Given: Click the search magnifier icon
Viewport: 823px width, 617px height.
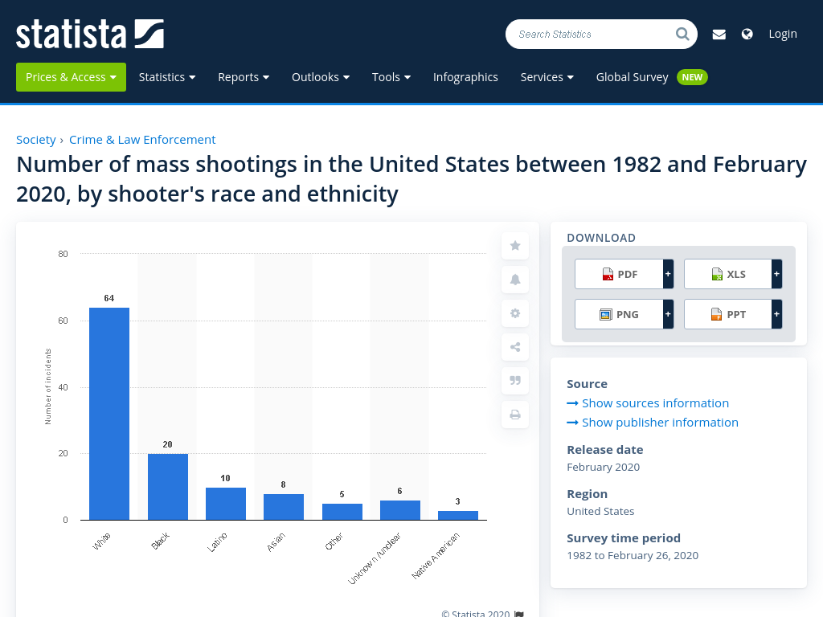Looking at the screenshot, I should [682, 34].
